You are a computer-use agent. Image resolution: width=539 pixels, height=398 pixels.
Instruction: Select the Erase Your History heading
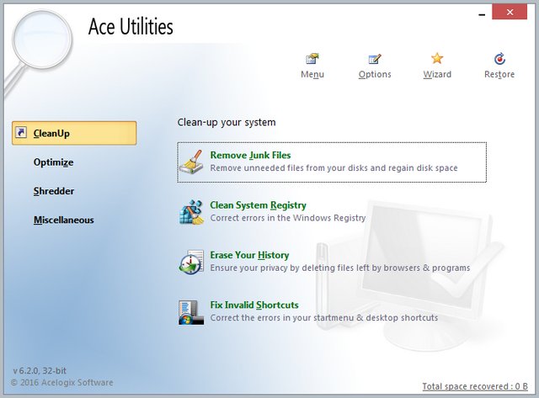(249, 255)
